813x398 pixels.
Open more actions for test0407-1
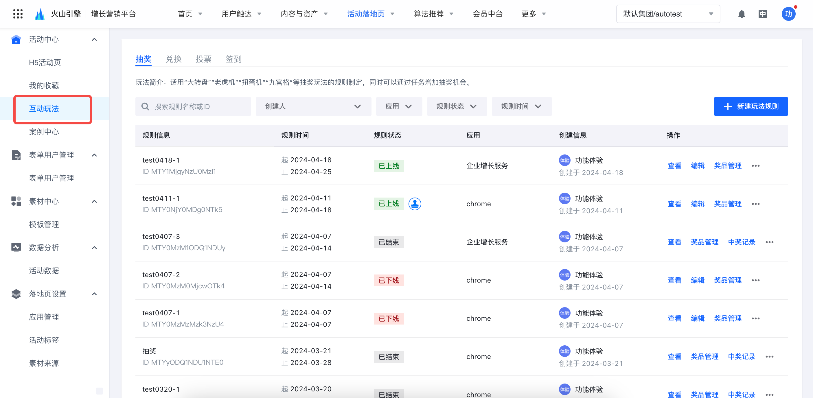pyautogui.click(x=755, y=318)
